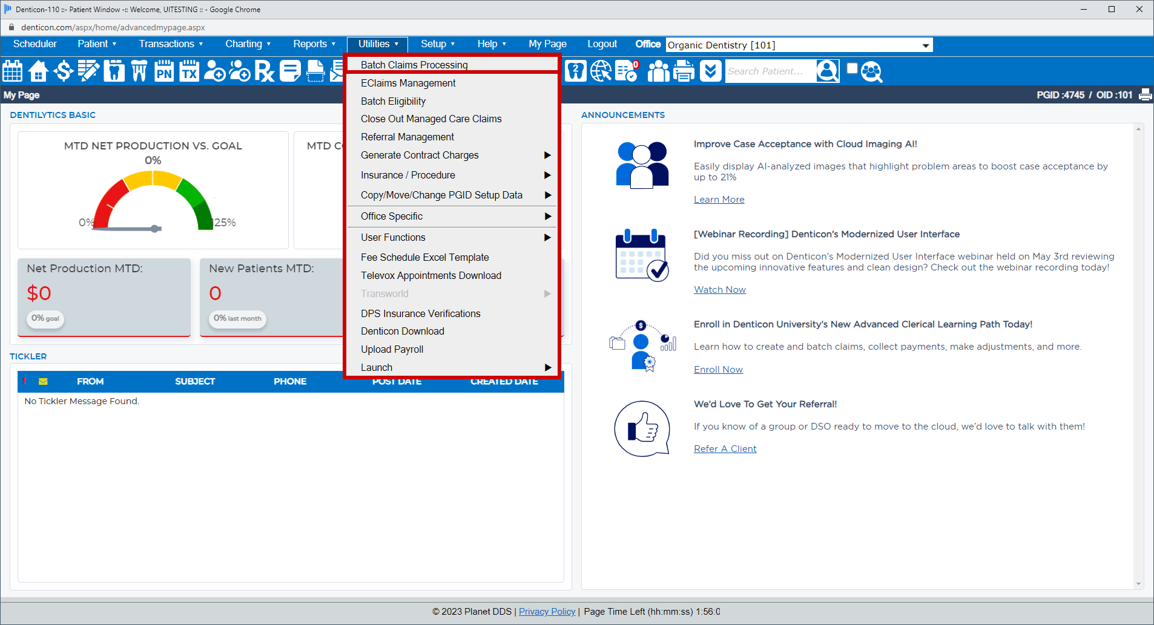Open the Privacy Policy link
The height and width of the screenshot is (625, 1154).
coord(547,612)
